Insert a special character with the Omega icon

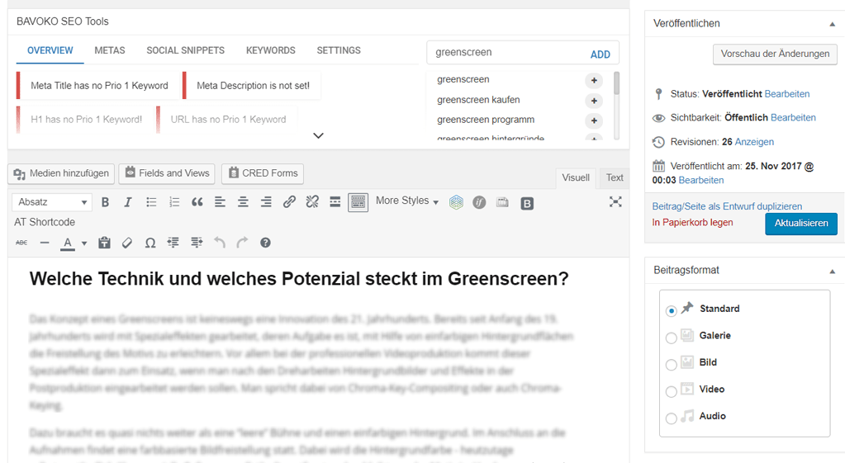(x=150, y=243)
